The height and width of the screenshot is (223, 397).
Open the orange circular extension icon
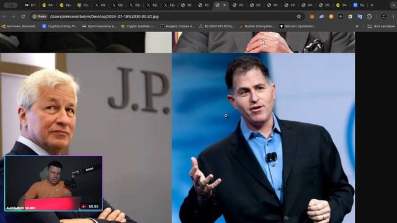pyautogui.click(x=331, y=17)
